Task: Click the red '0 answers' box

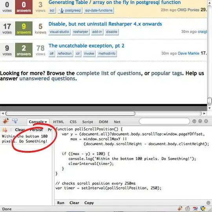Action: tap(24, 7)
